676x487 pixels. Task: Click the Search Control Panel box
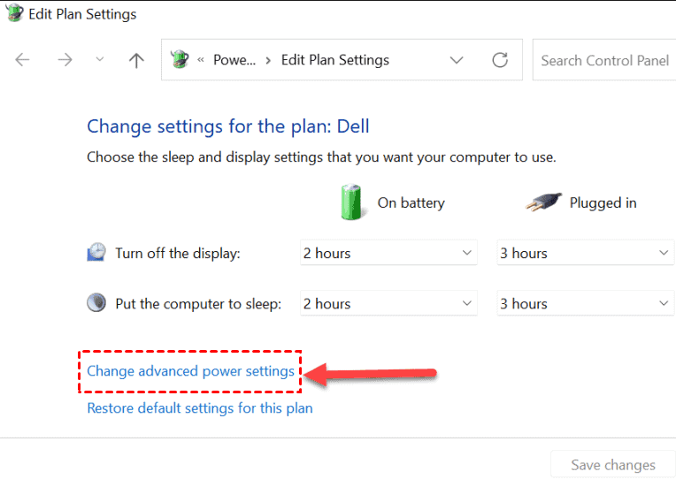604,60
